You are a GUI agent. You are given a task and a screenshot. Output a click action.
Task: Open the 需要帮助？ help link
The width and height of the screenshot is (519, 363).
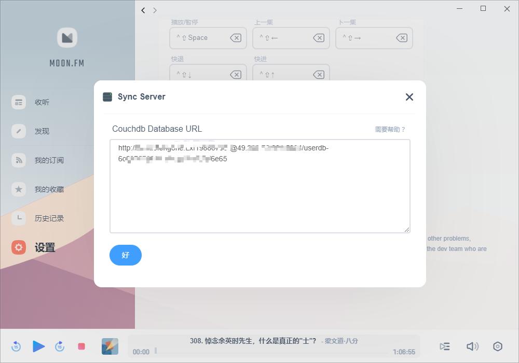(390, 129)
